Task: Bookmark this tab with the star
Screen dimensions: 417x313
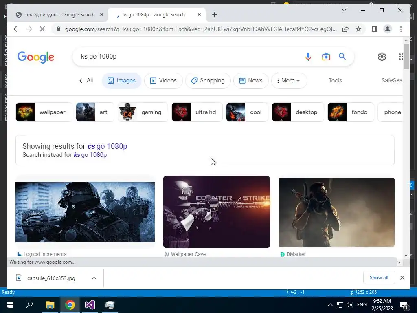Action: pos(358,29)
